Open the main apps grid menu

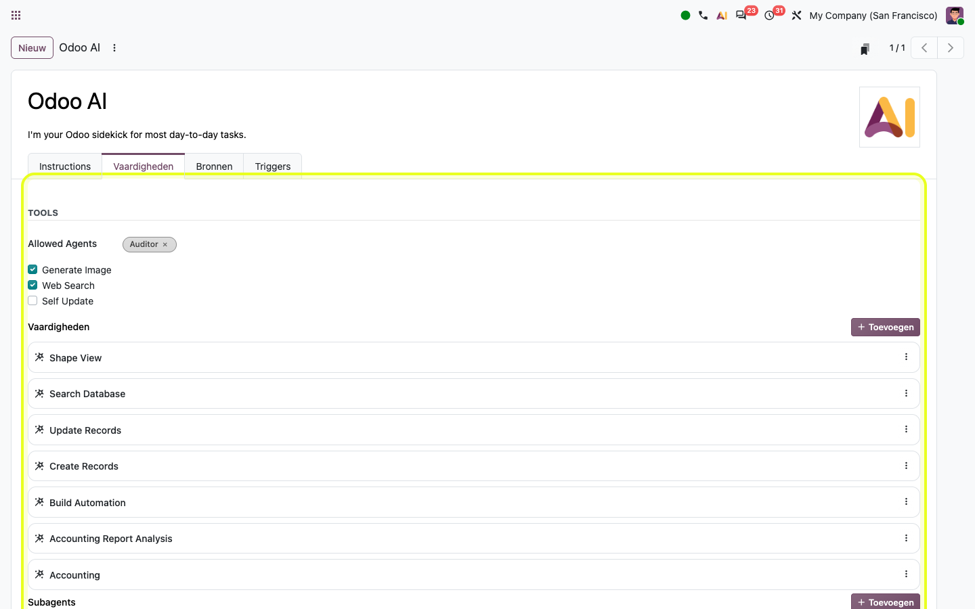point(16,15)
